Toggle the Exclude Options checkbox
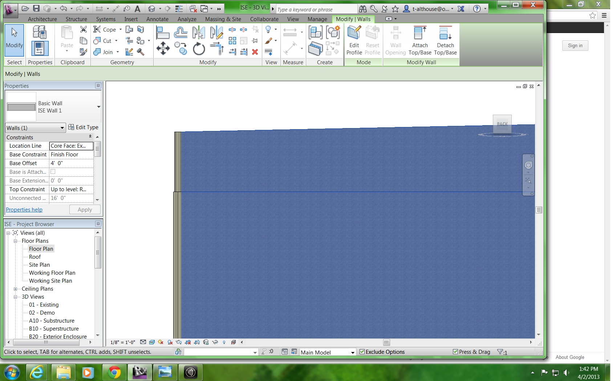The height and width of the screenshot is (381, 616). 362,352
